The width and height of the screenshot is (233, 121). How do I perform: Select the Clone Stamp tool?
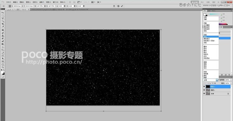point(3,36)
